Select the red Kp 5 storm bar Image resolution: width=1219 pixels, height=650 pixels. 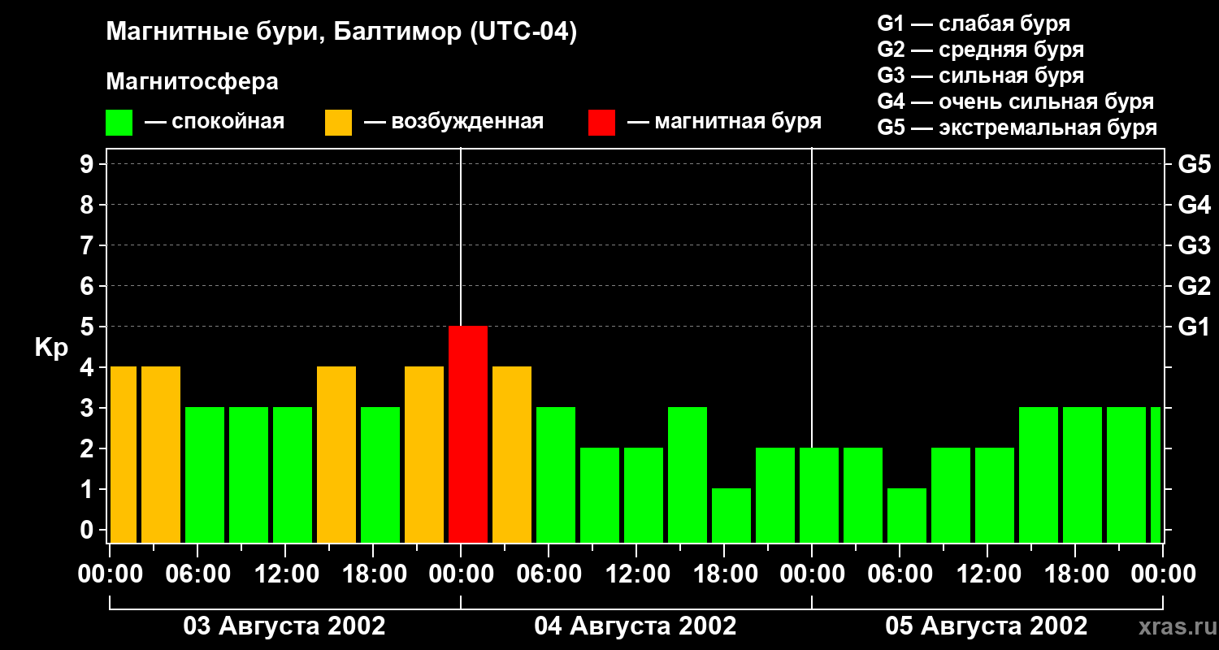coord(468,434)
